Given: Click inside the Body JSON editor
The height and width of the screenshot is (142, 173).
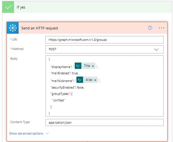Looking at the screenshot, I should click(x=104, y=86).
